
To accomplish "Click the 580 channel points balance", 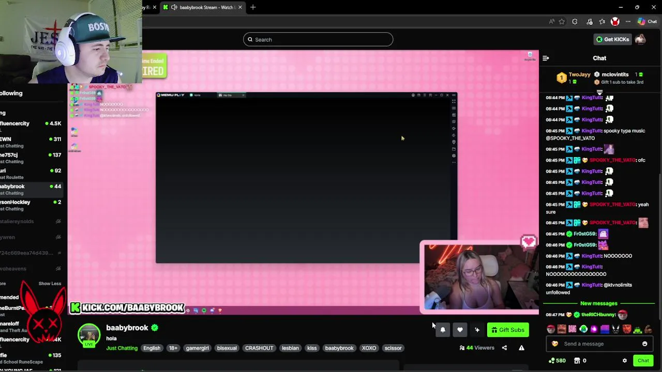I will tap(557, 361).
